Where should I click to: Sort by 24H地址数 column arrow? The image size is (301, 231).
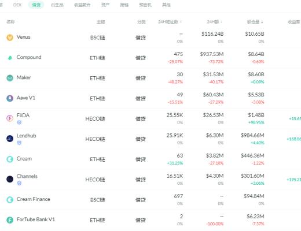tap(181, 22)
